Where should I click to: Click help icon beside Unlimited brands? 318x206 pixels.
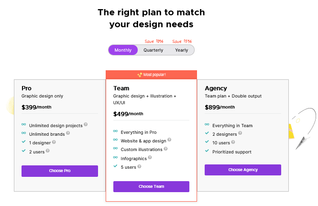tap(68, 133)
